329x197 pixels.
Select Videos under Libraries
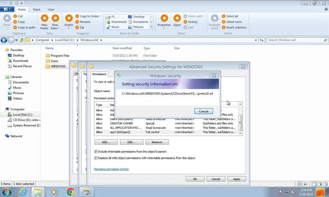tap(17, 98)
